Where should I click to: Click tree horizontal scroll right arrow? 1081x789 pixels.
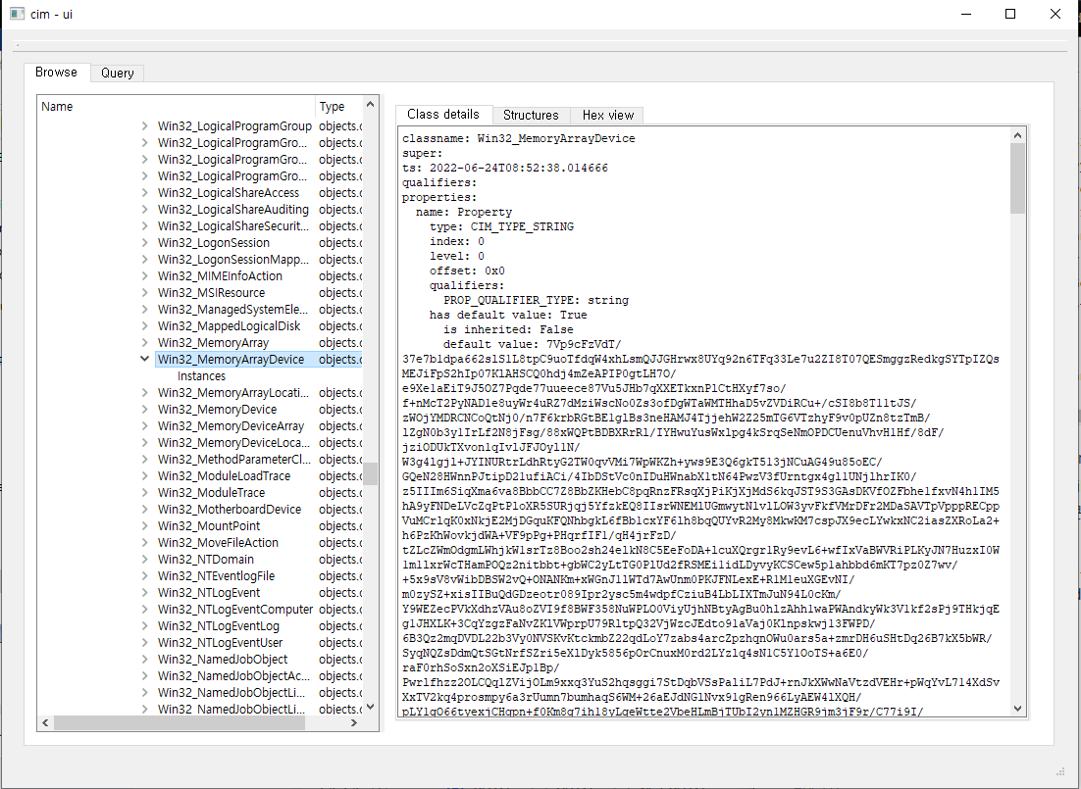354,723
